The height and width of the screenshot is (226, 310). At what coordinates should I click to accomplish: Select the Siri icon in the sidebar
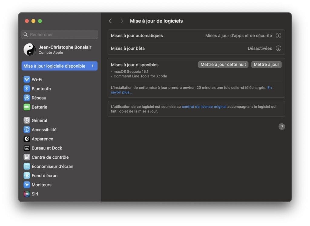pyautogui.click(x=27, y=194)
